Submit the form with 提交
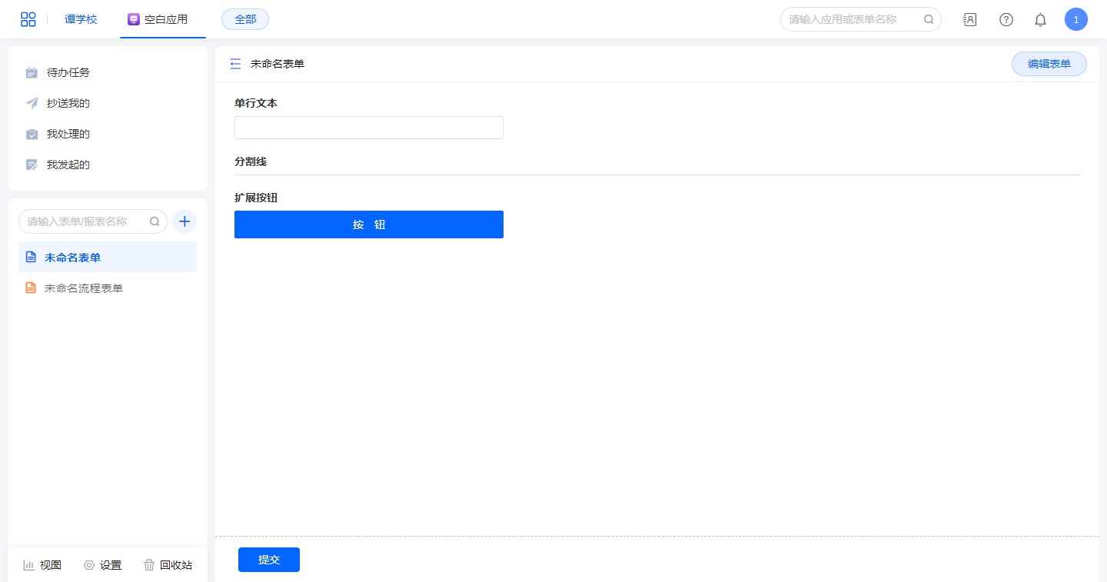1107x582 pixels. 268,560
